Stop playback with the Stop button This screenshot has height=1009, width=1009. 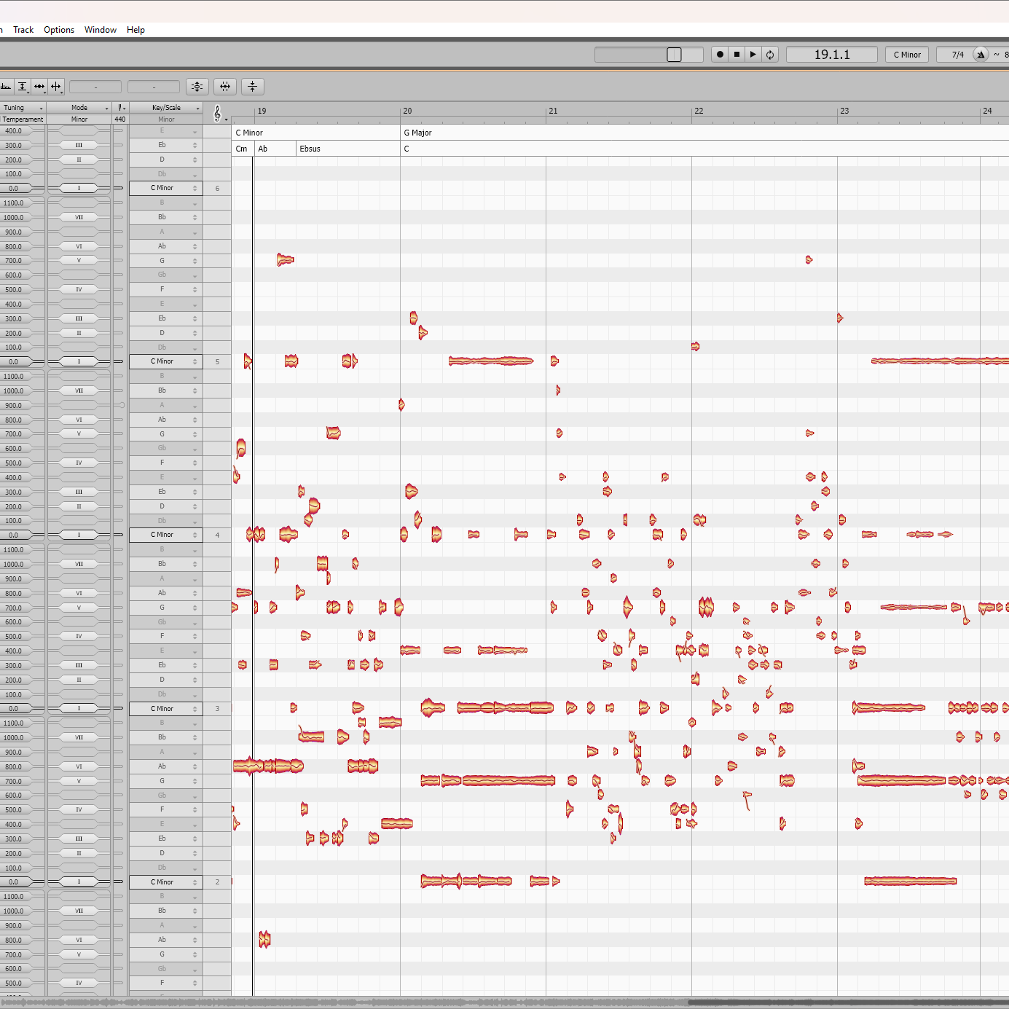(737, 55)
